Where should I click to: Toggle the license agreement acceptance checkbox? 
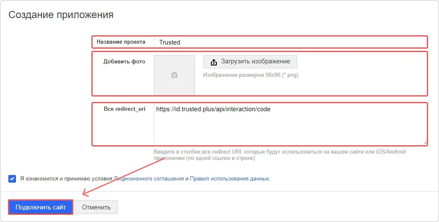(x=12, y=178)
